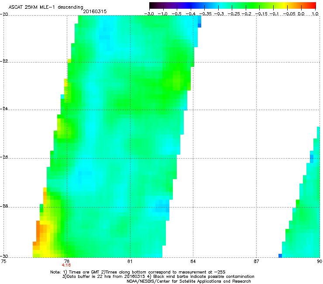Click the '-28' latitude axis label
Viewport: 323px width, 284px height.
pos(4,206)
